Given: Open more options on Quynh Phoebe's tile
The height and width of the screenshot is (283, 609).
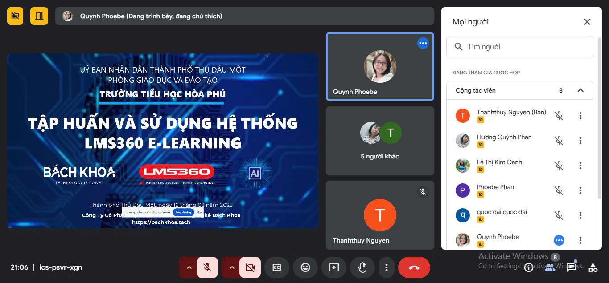Looking at the screenshot, I should 423,43.
